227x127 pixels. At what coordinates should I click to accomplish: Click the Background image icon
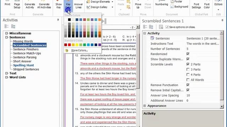click(x=172, y=7)
